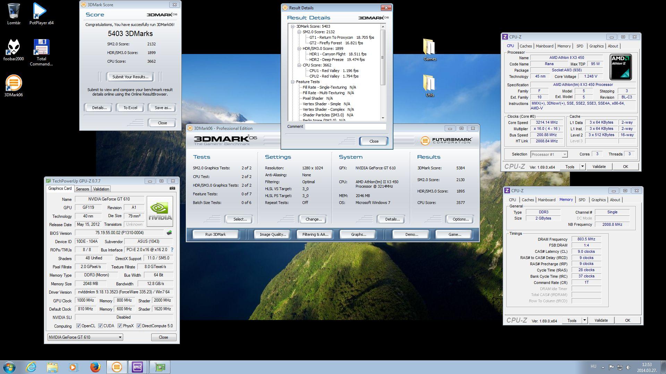
Task: Click the NVIDIA logo in GPU-Z
Action: click(160, 211)
